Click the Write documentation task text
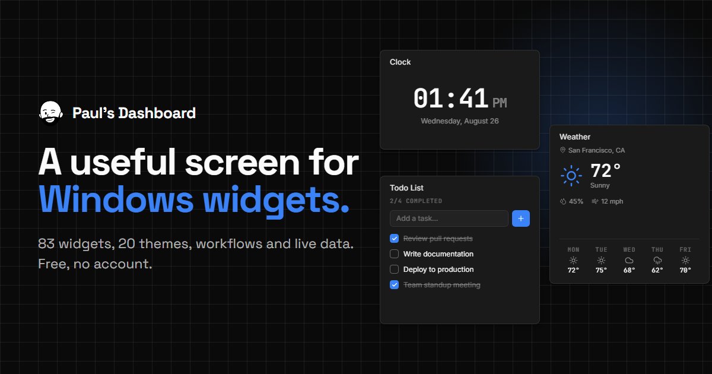The width and height of the screenshot is (712, 374). pos(438,254)
